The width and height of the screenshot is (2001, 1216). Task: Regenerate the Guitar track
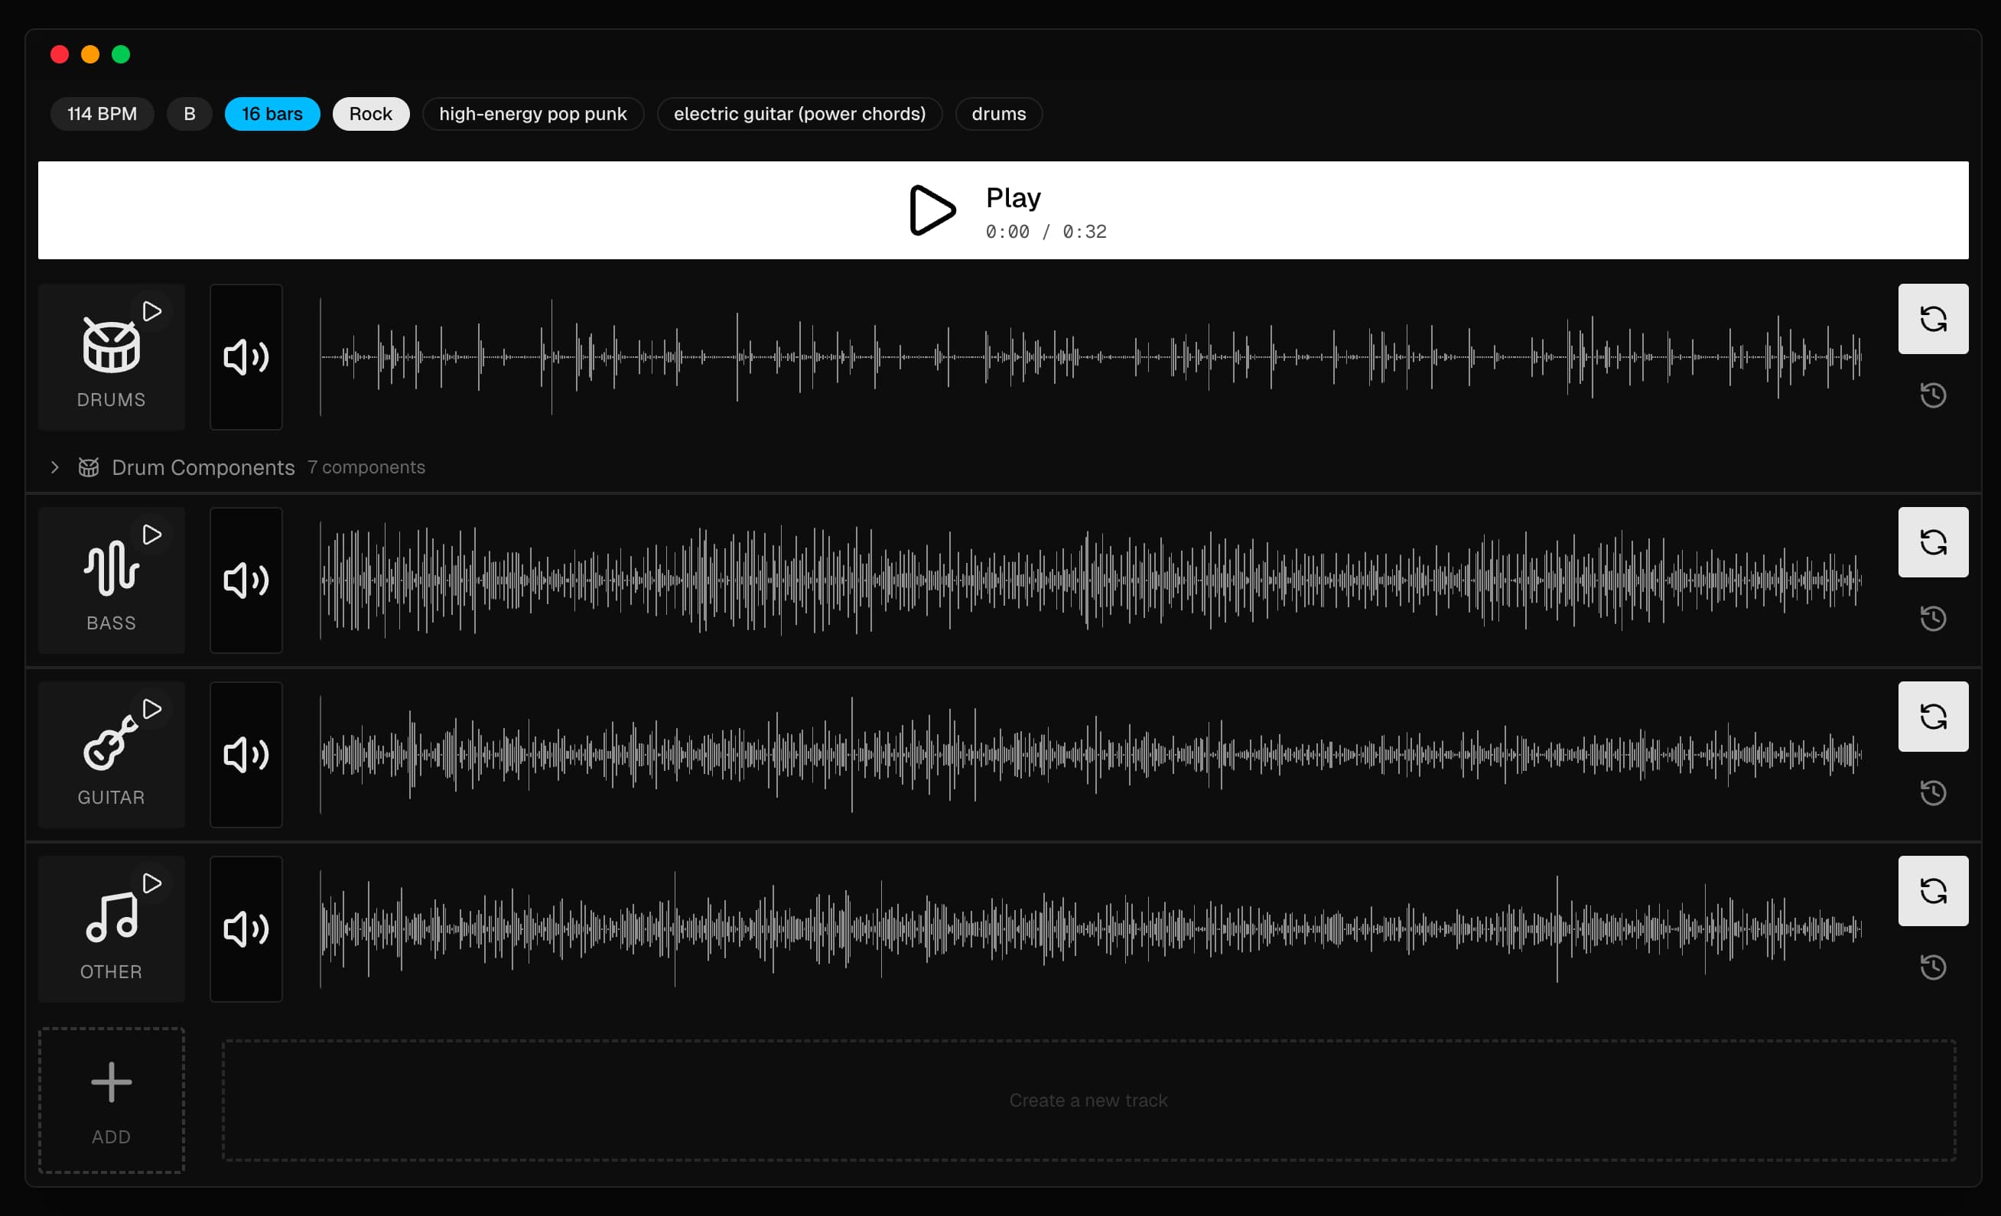(1933, 717)
